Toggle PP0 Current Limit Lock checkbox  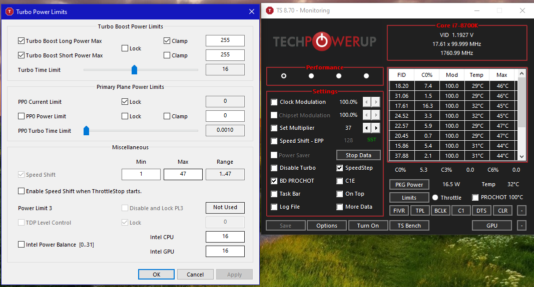point(125,101)
